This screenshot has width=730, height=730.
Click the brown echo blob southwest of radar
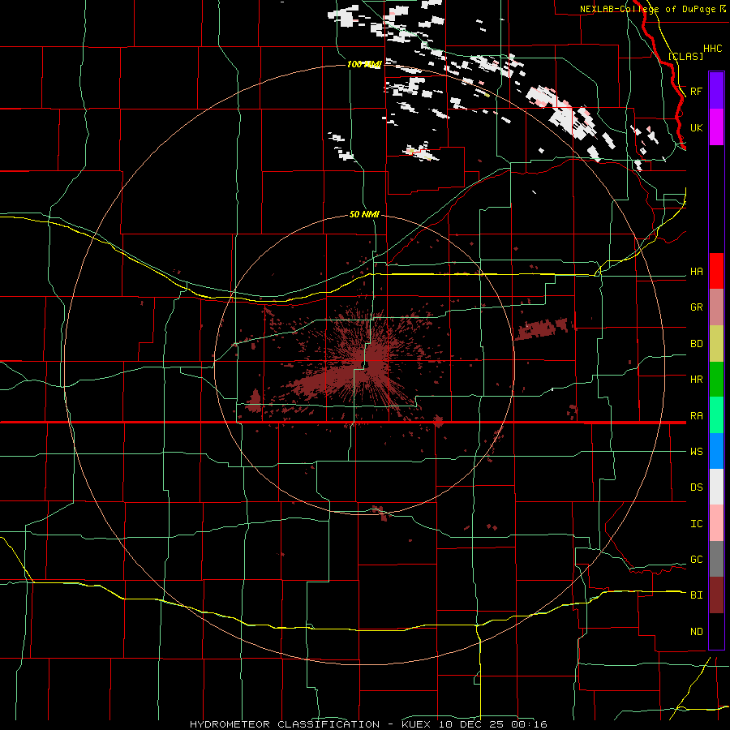pyautogui.click(x=254, y=401)
